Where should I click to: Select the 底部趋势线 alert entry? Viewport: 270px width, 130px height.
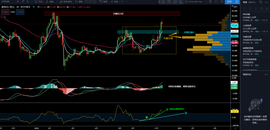coord(255,51)
